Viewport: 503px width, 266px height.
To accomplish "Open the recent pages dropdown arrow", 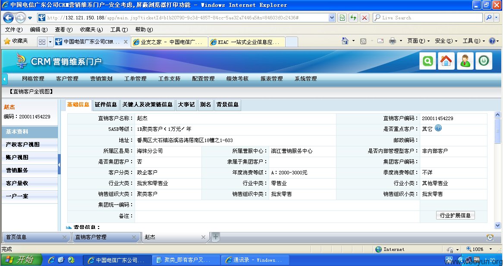I will coord(30,18).
